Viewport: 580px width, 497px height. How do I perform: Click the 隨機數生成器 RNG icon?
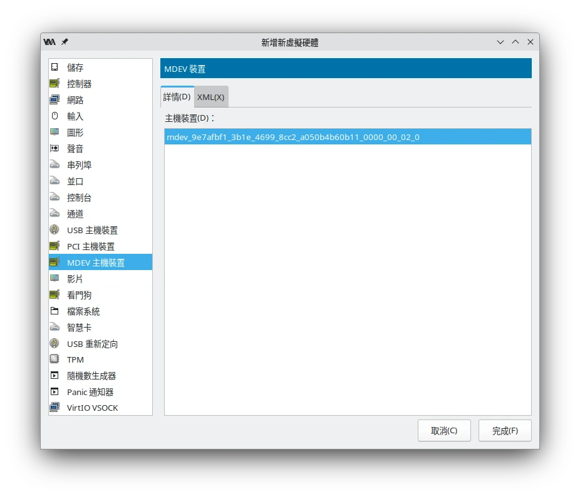pyautogui.click(x=54, y=376)
